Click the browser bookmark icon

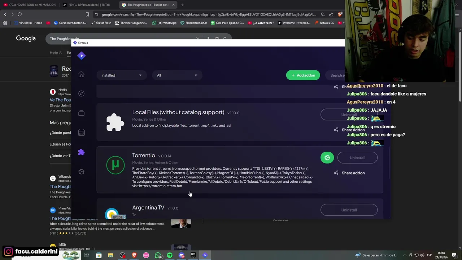coord(87,14)
